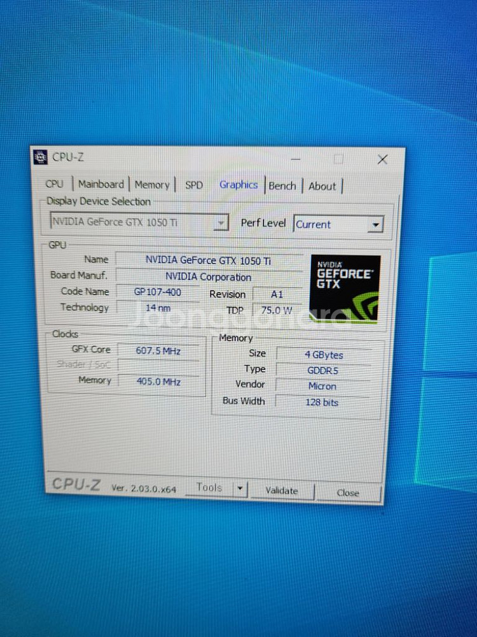Click the GP107-400 code name value
This screenshot has width=477, height=637.
(158, 292)
